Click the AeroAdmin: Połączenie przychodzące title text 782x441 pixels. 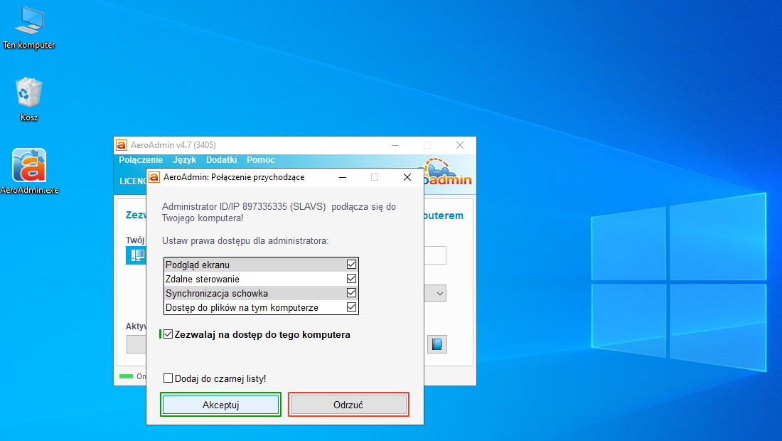[x=234, y=177]
